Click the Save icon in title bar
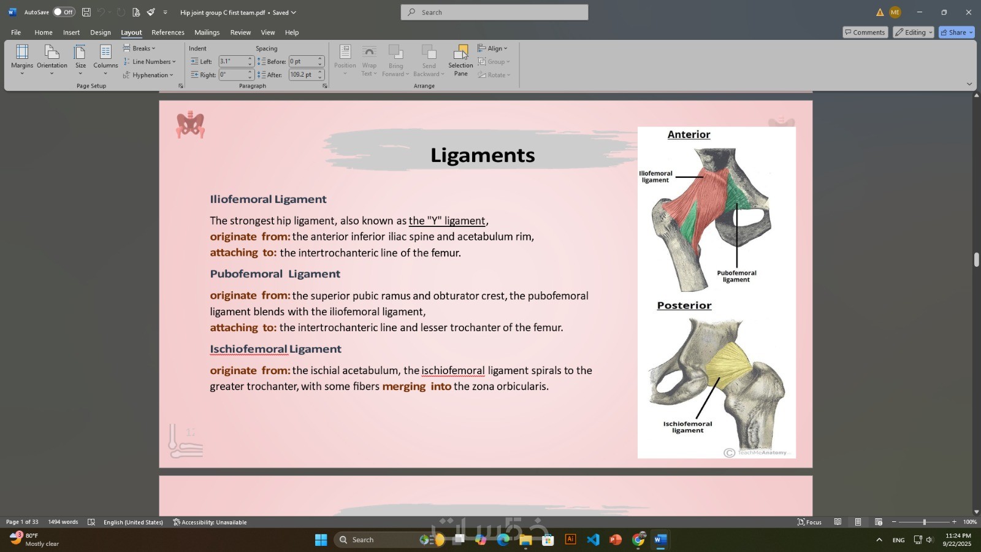981x552 pixels. pos(86,12)
